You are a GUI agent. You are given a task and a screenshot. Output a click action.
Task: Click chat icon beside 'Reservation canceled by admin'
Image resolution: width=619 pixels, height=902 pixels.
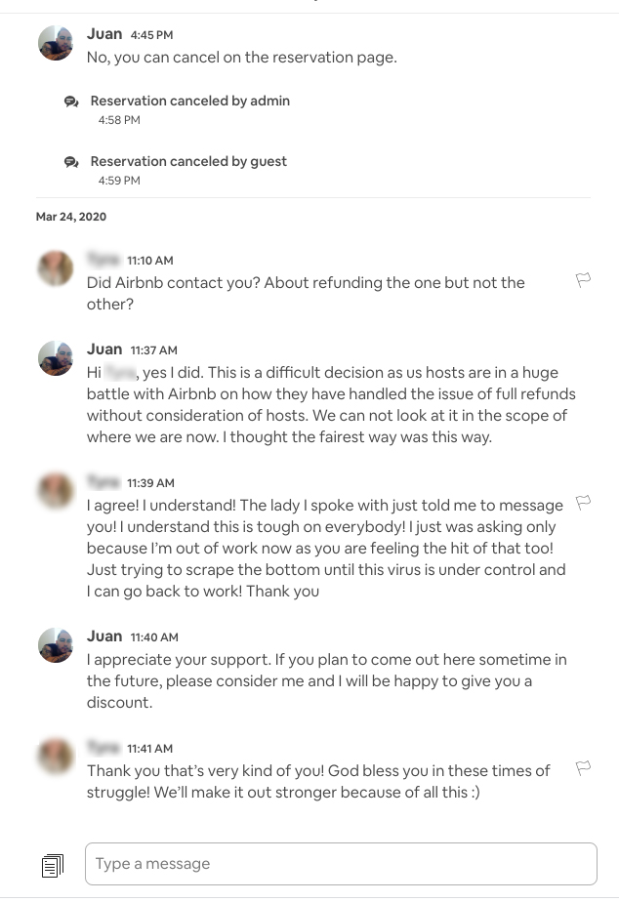[x=71, y=102]
